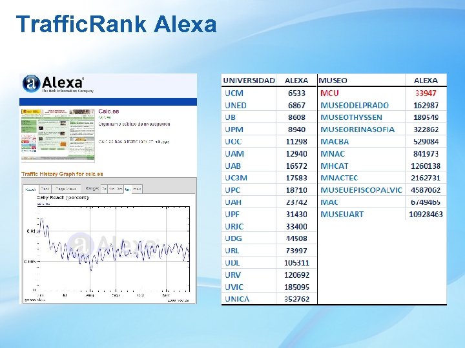This screenshot has width=465, height=348.
Task: Click the Alexa value 11298
Action: [x=296, y=142]
